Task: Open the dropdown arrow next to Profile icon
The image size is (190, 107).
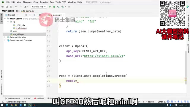Action: pos(65,7)
